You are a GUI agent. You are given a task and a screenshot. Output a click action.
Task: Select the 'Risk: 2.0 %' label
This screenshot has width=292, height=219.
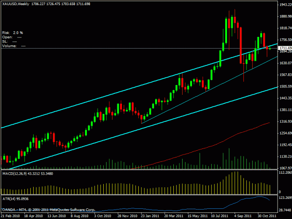pyautogui.click(x=13, y=33)
